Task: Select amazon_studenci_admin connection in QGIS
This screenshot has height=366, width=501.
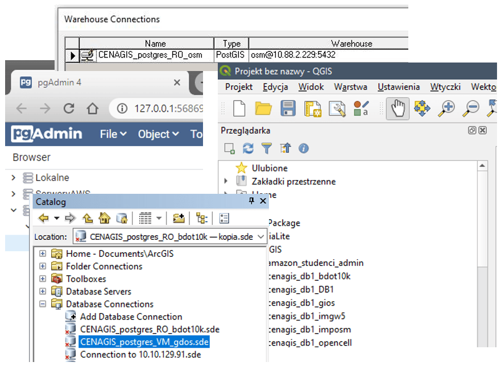Action: pos(316,263)
